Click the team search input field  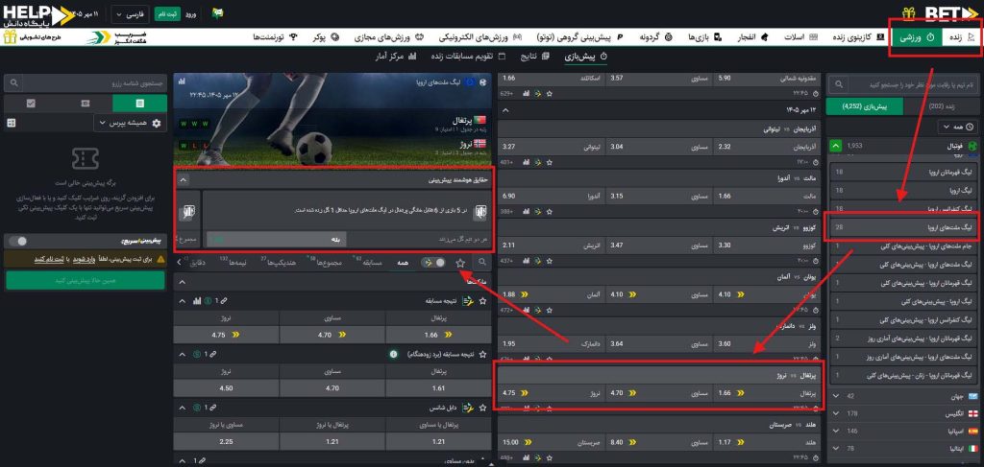click(903, 83)
